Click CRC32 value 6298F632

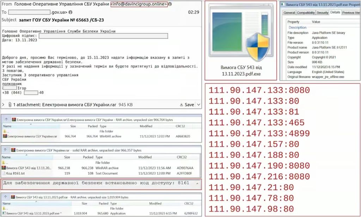click(191, 213)
